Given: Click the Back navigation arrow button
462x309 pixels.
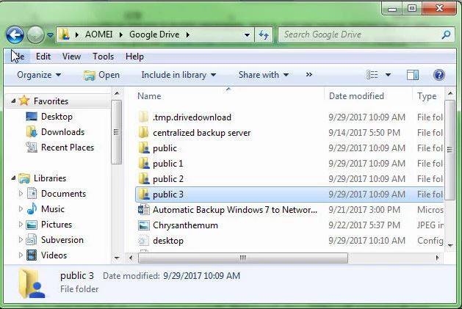Looking at the screenshot, I should [x=15, y=34].
